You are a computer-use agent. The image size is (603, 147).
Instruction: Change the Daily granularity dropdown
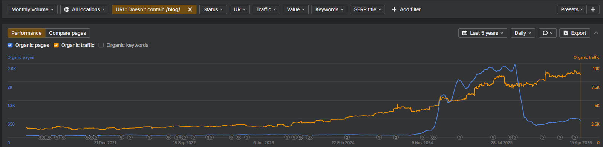(523, 33)
